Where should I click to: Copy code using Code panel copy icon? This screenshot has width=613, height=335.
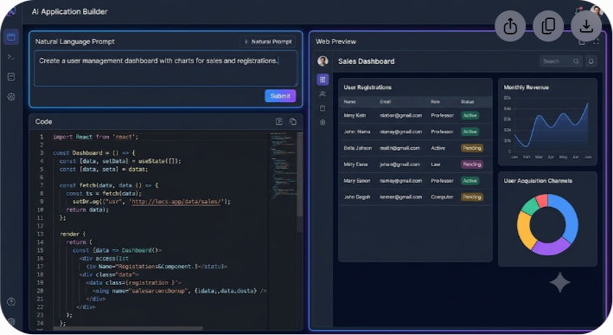point(293,121)
